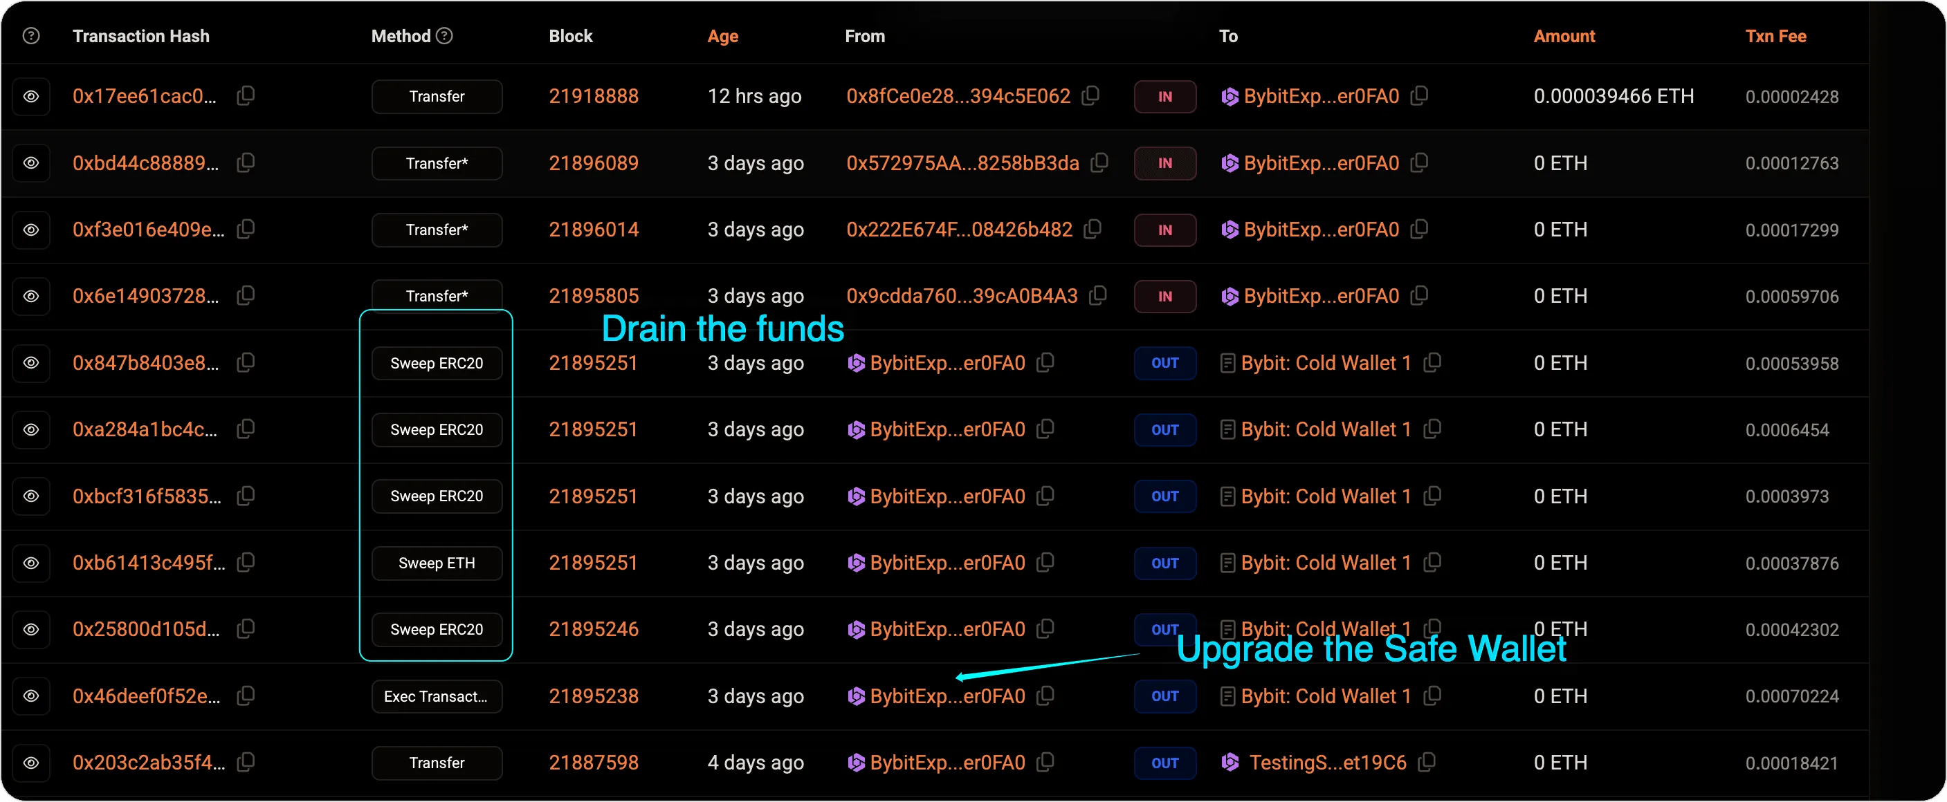This screenshot has width=1947, height=802.
Task: Preview transaction 0x46deef0f52e with eye icon
Action: tap(31, 696)
